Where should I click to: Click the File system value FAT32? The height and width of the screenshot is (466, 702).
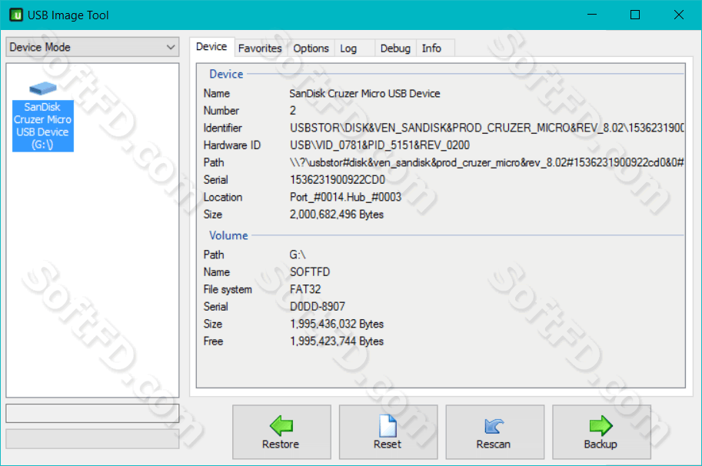305,289
